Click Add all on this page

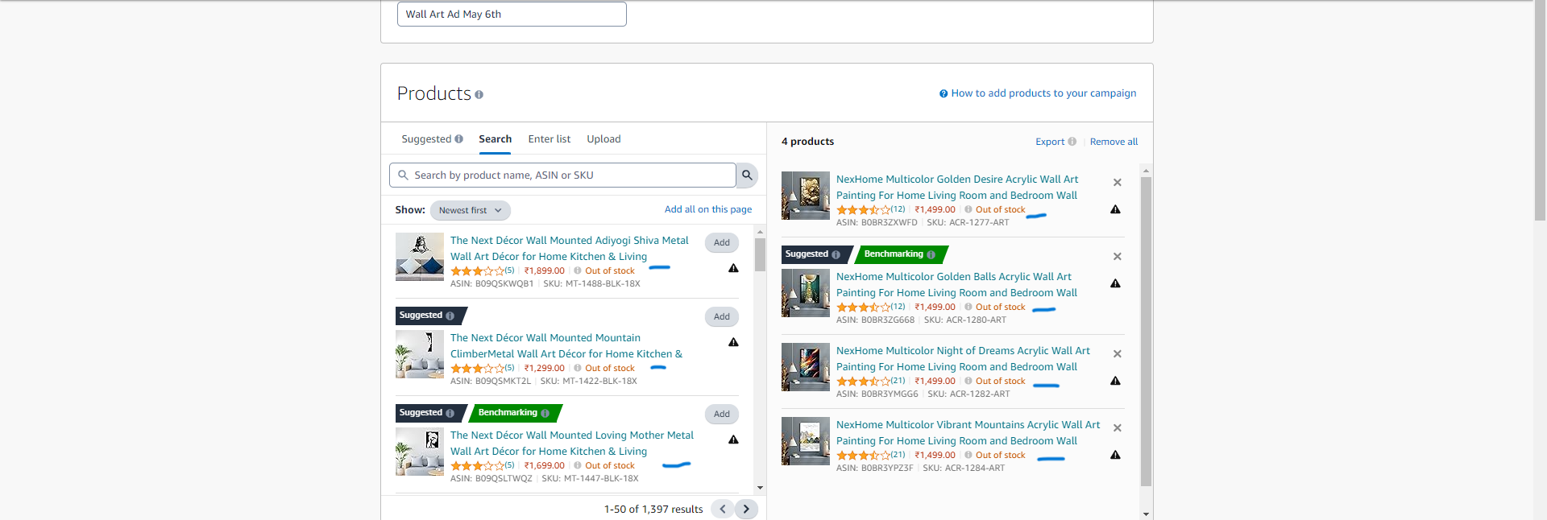[708, 209]
